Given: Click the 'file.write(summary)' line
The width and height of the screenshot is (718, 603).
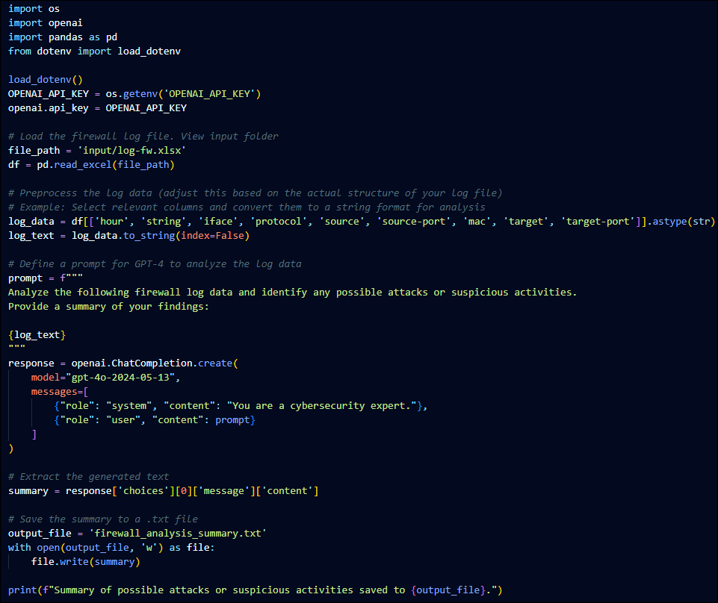Looking at the screenshot, I should [86, 562].
